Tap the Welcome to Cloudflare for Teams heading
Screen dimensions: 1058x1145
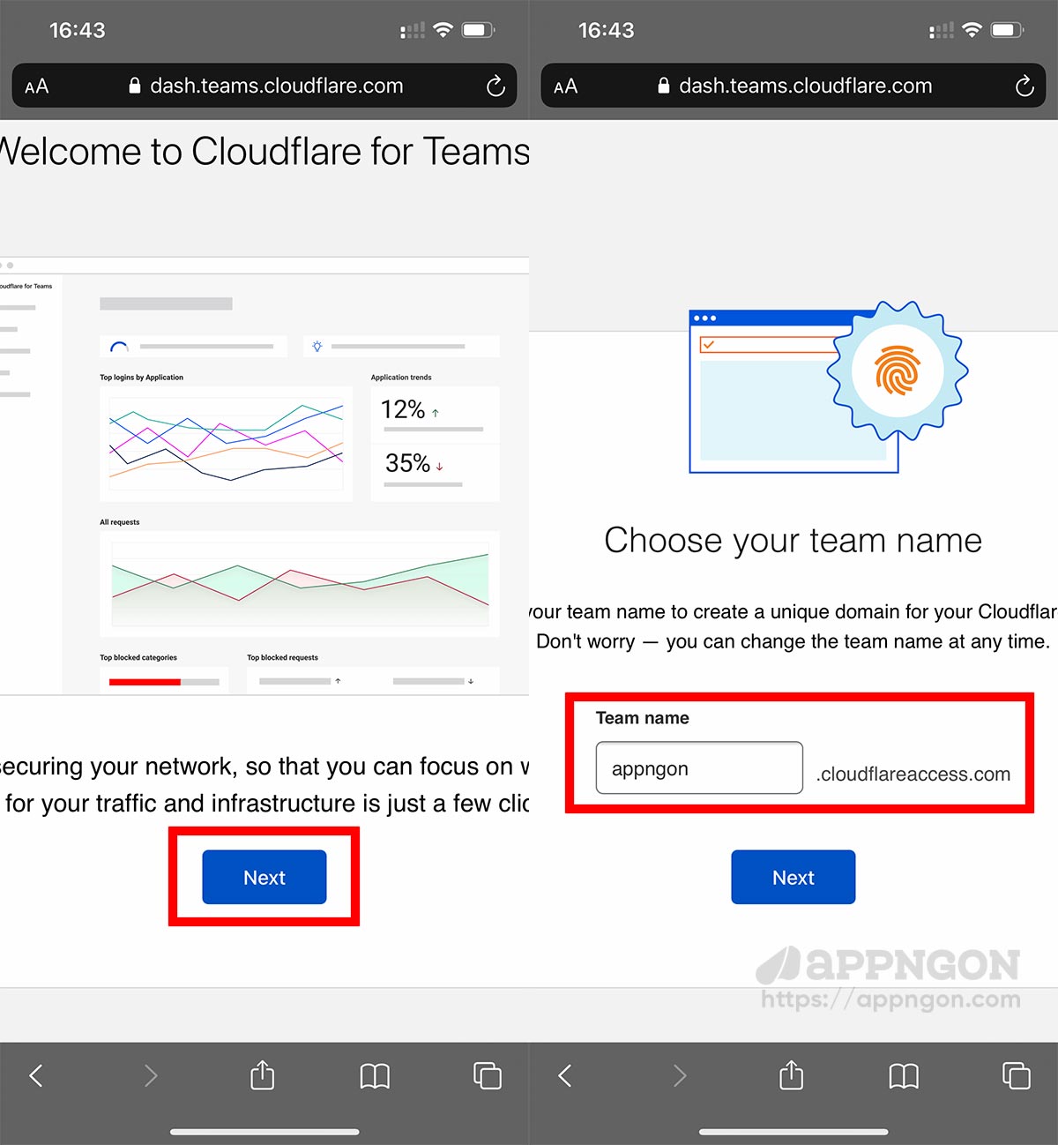264,152
